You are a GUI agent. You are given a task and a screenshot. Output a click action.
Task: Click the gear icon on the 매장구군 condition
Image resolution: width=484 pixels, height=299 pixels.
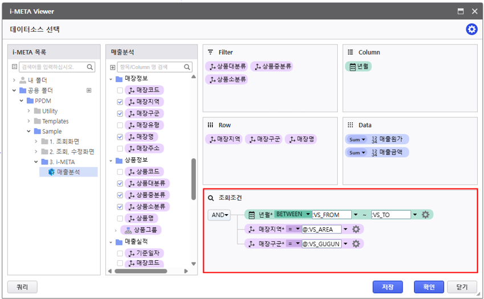coord(356,244)
